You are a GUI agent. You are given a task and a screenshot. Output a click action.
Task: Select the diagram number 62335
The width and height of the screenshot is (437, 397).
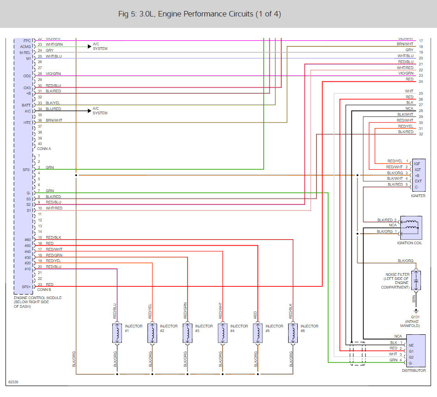point(14,382)
